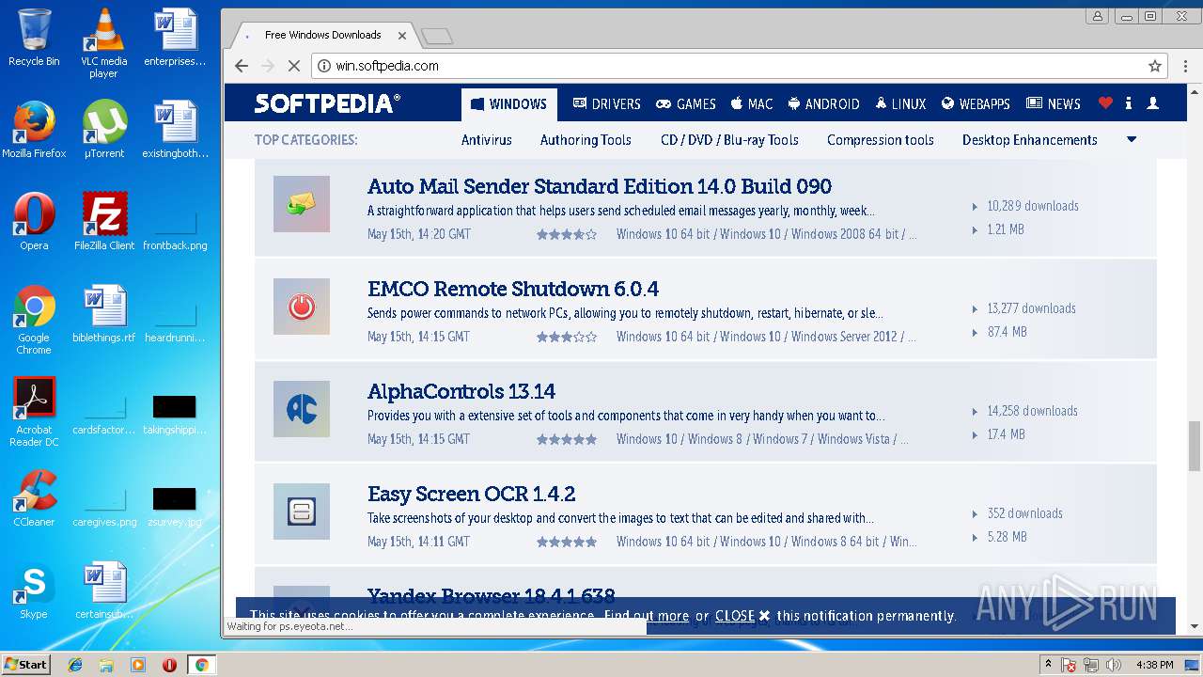Open a new Chrome tab
Image resolution: width=1203 pixels, height=677 pixels.
(437, 36)
